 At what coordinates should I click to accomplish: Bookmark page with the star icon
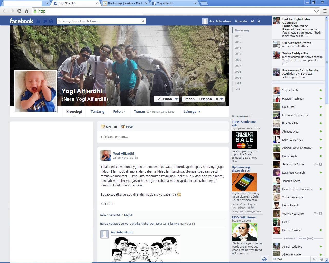(316, 11)
